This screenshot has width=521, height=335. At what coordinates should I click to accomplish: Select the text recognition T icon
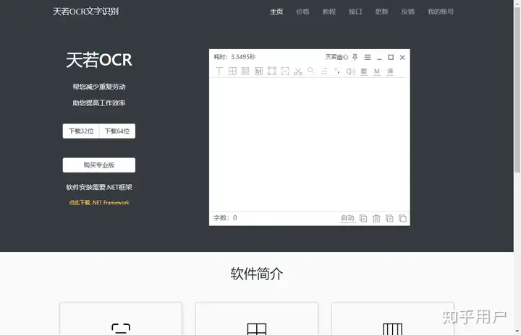pos(219,71)
